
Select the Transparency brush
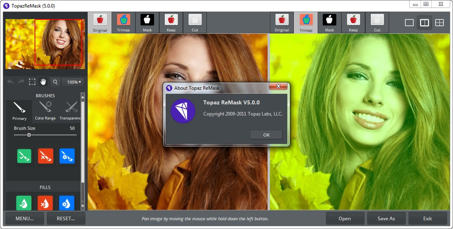(70, 111)
